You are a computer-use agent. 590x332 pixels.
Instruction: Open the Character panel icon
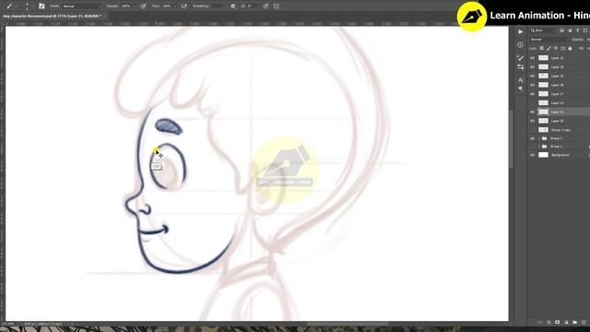[x=520, y=80]
